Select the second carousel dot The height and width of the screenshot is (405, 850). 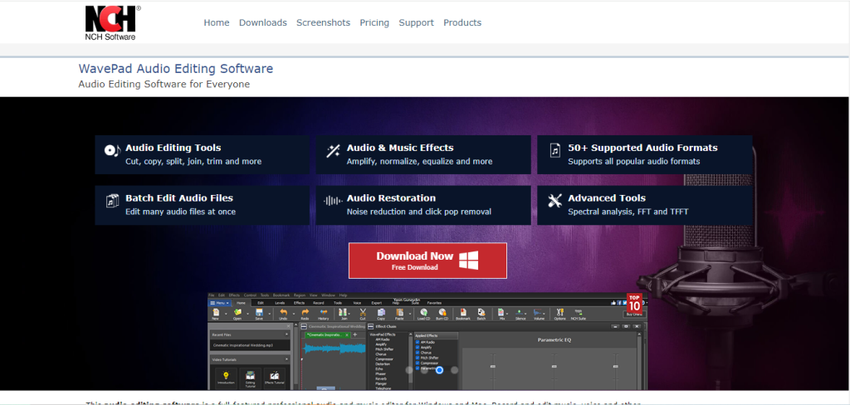(x=424, y=370)
